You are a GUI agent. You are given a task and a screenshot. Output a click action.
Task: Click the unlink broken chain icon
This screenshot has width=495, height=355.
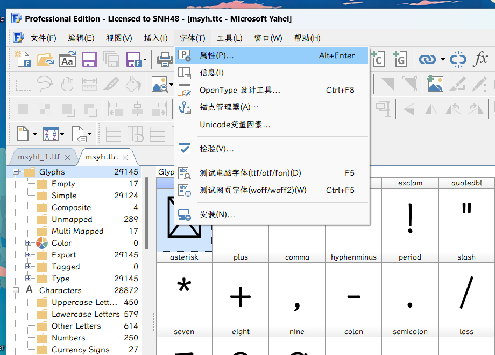(458, 59)
